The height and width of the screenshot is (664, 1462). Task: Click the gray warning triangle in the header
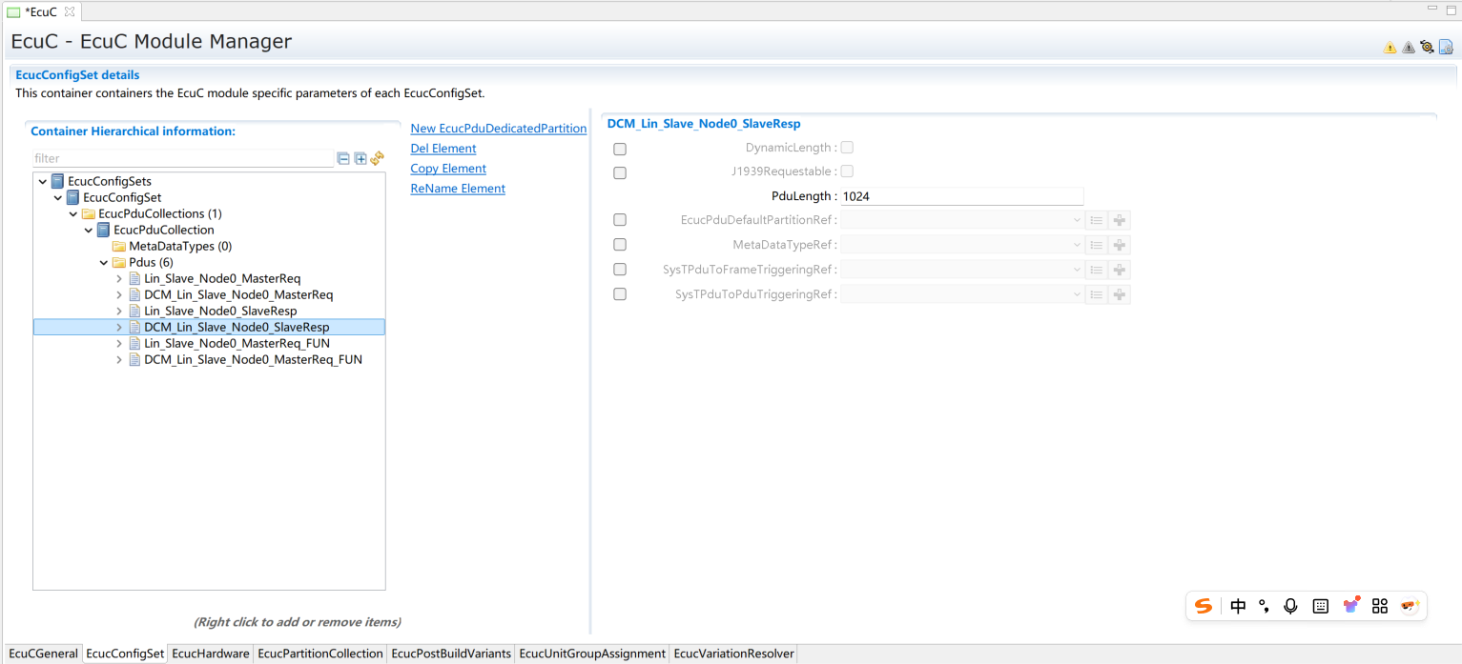click(1408, 48)
